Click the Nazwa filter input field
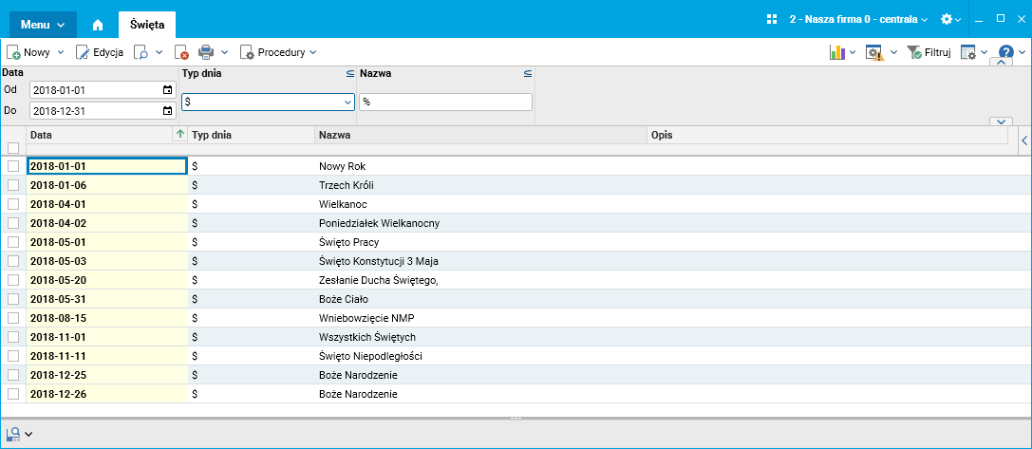The image size is (1032, 449). click(445, 103)
